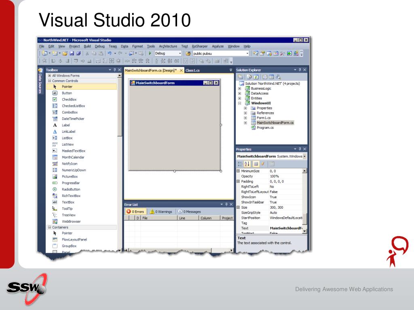Expand the DataAccess project node
Viewport: 414px width, 310px height.
tap(239, 93)
